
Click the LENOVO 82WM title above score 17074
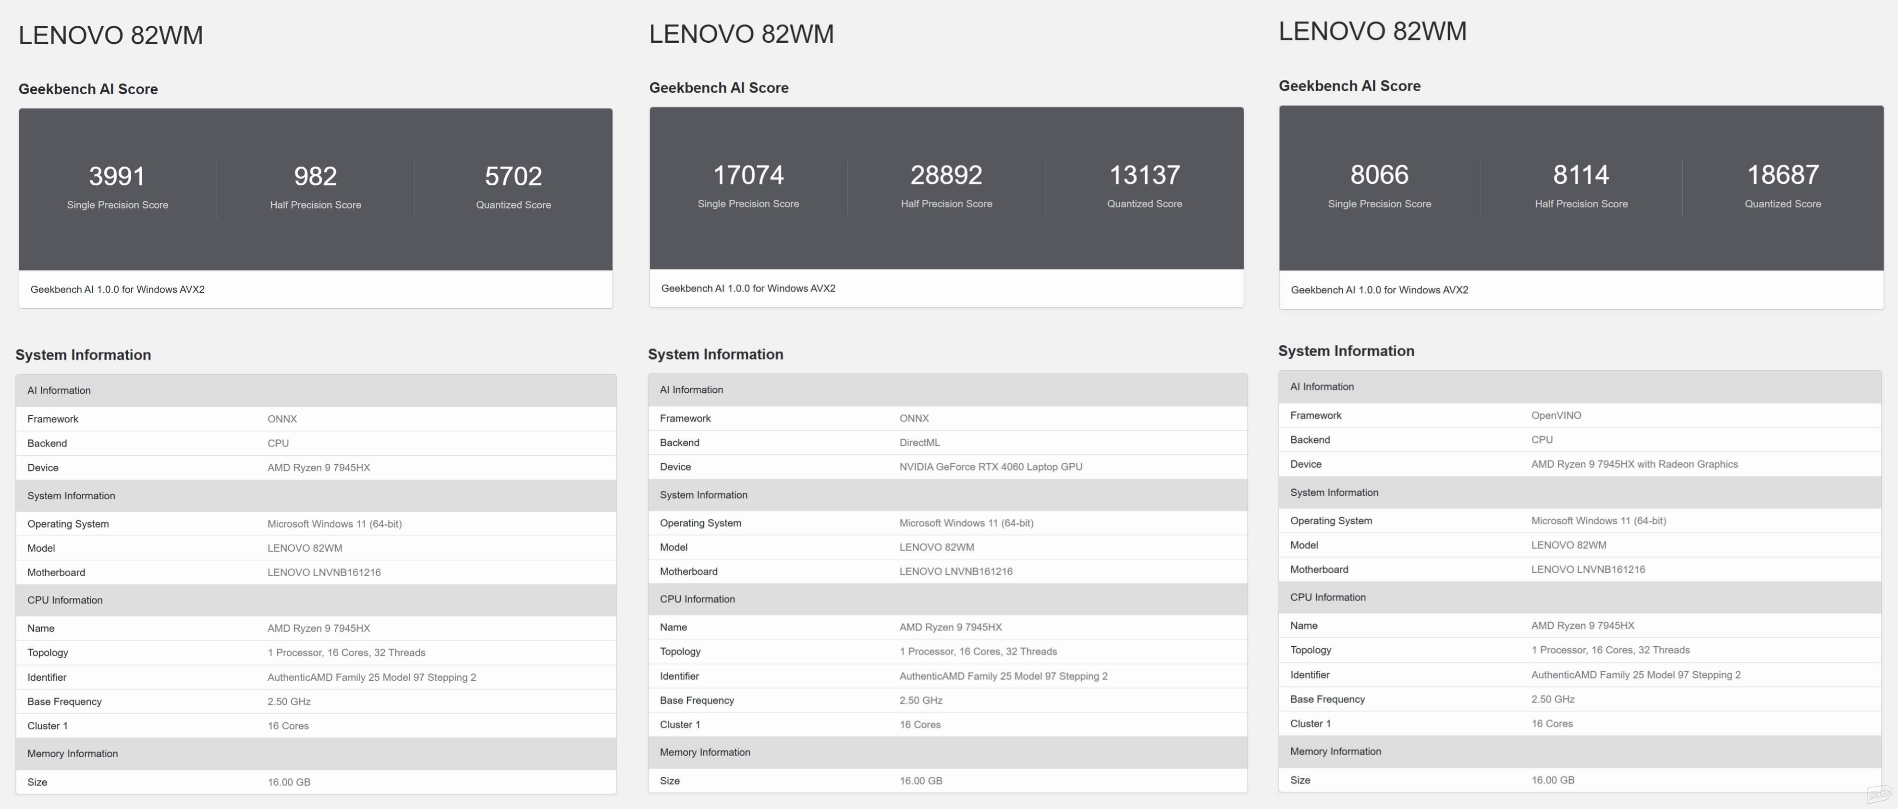pyautogui.click(x=741, y=34)
